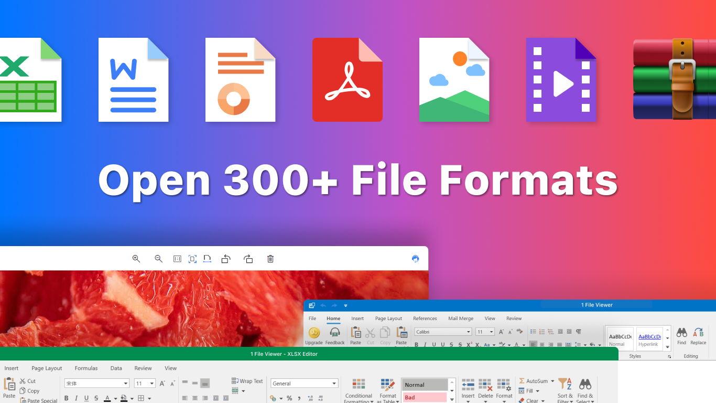This screenshot has height=403, width=716.
Task: Click Format as Table in the XLSX ribbon
Action: [x=388, y=388]
